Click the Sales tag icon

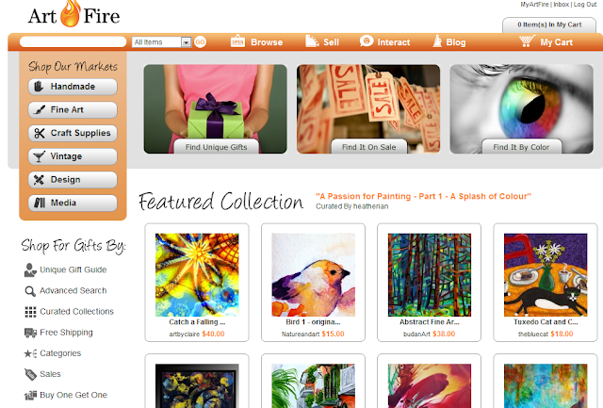coord(30,374)
